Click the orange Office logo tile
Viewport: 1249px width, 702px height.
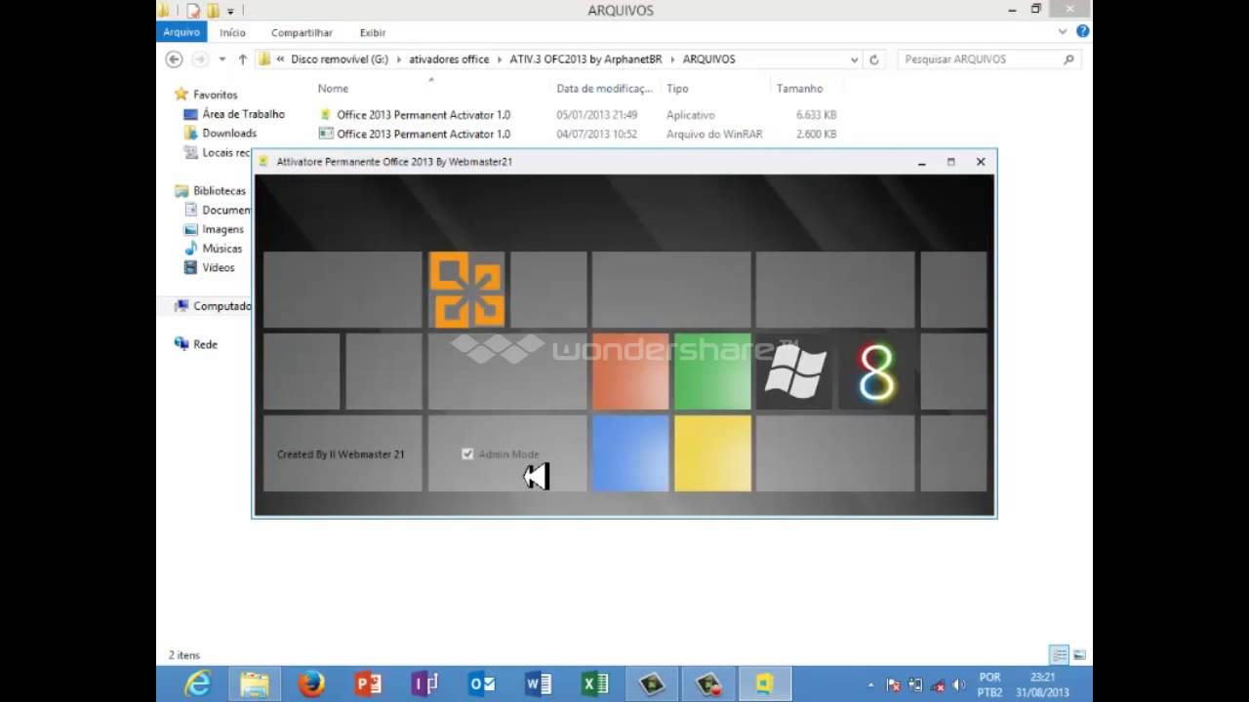tap(466, 290)
